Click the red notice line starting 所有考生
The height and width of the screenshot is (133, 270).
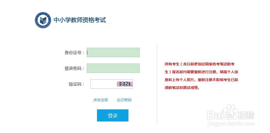point(199,64)
